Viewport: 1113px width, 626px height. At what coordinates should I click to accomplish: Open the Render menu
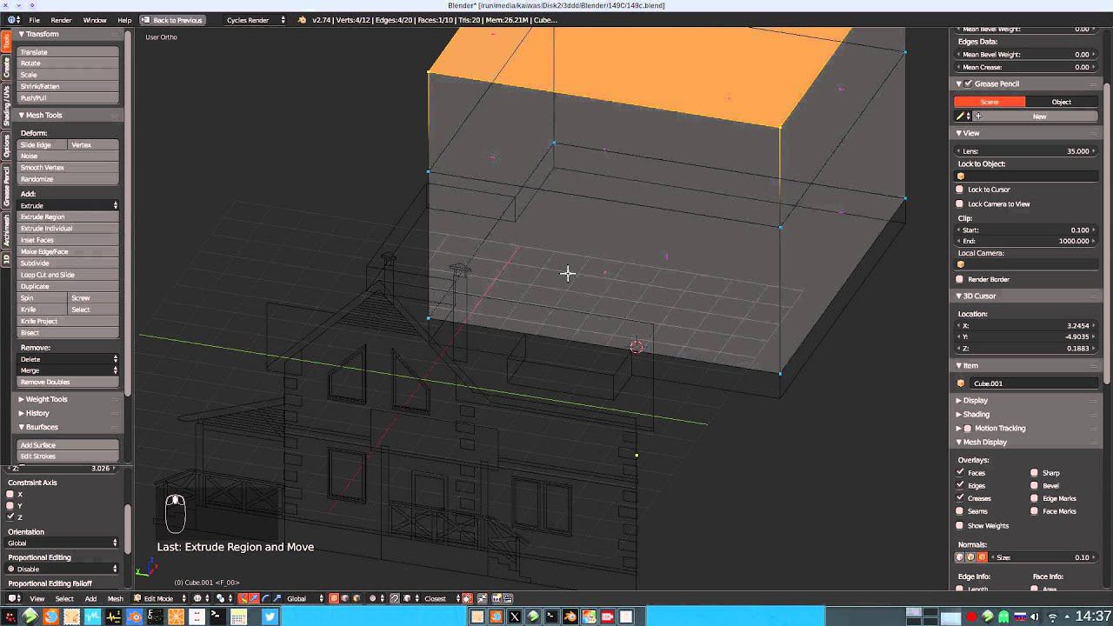click(x=61, y=20)
